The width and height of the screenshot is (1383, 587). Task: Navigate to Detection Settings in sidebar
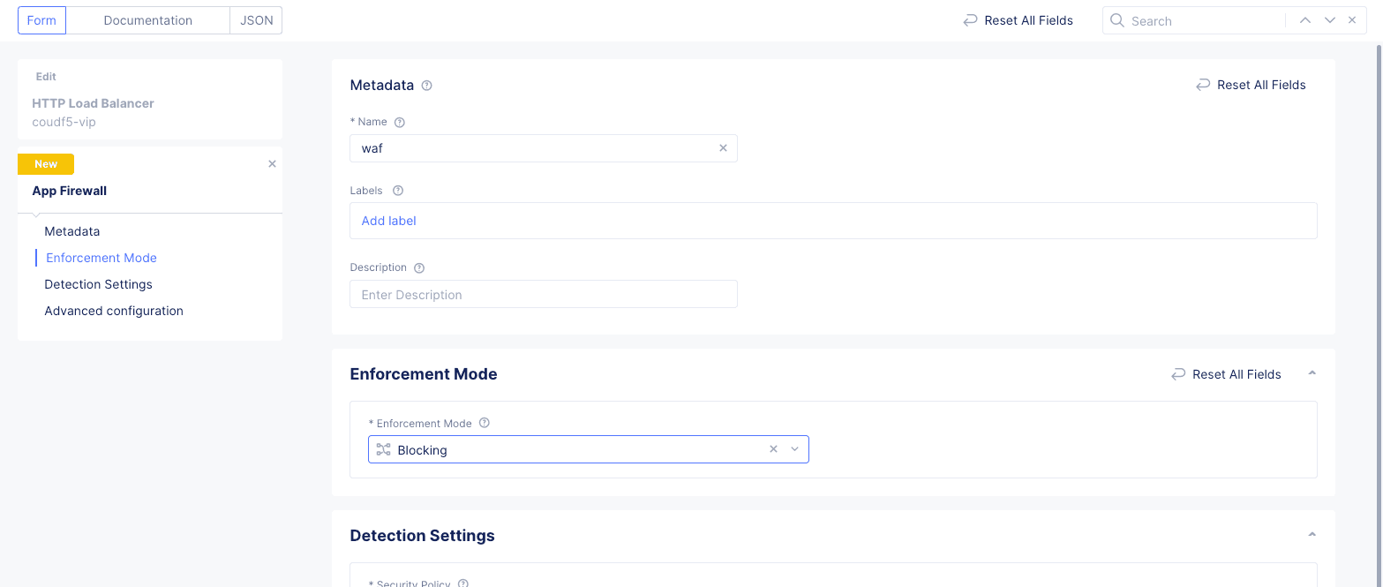(x=98, y=284)
